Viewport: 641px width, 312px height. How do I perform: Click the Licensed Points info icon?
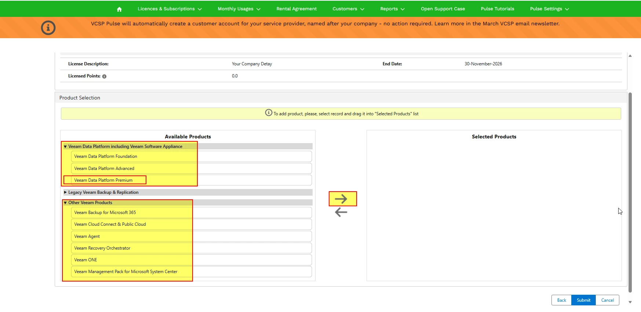point(104,76)
